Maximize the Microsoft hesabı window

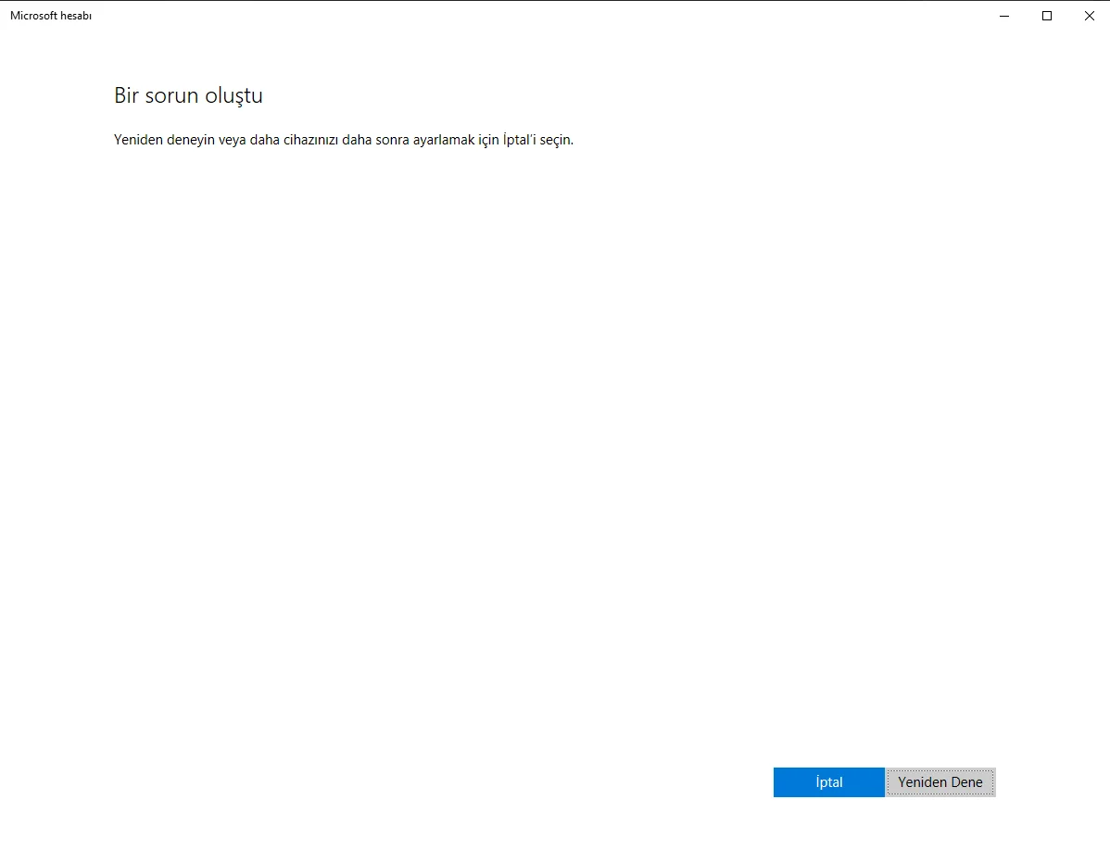(x=1046, y=16)
